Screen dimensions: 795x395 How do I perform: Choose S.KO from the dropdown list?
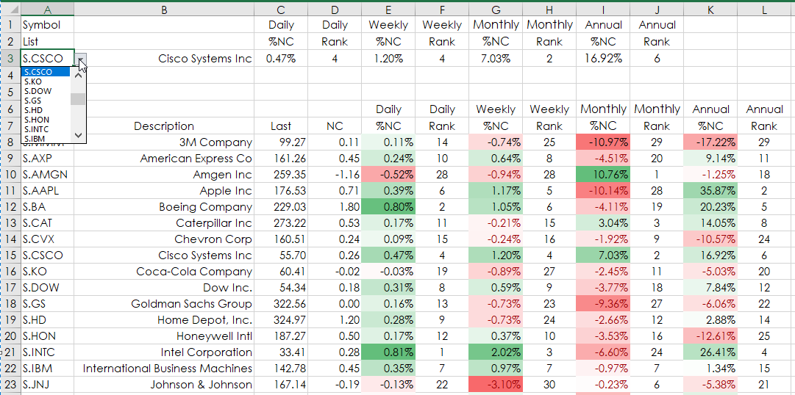46,81
